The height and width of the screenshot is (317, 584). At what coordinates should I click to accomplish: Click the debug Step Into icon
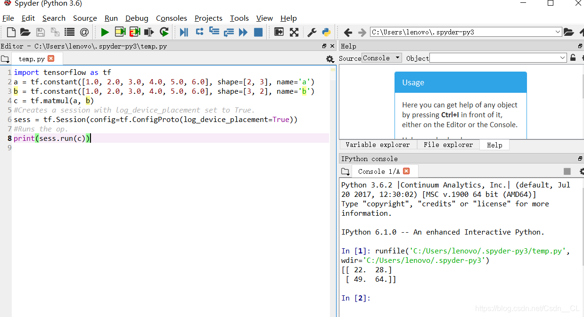click(x=214, y=32)
